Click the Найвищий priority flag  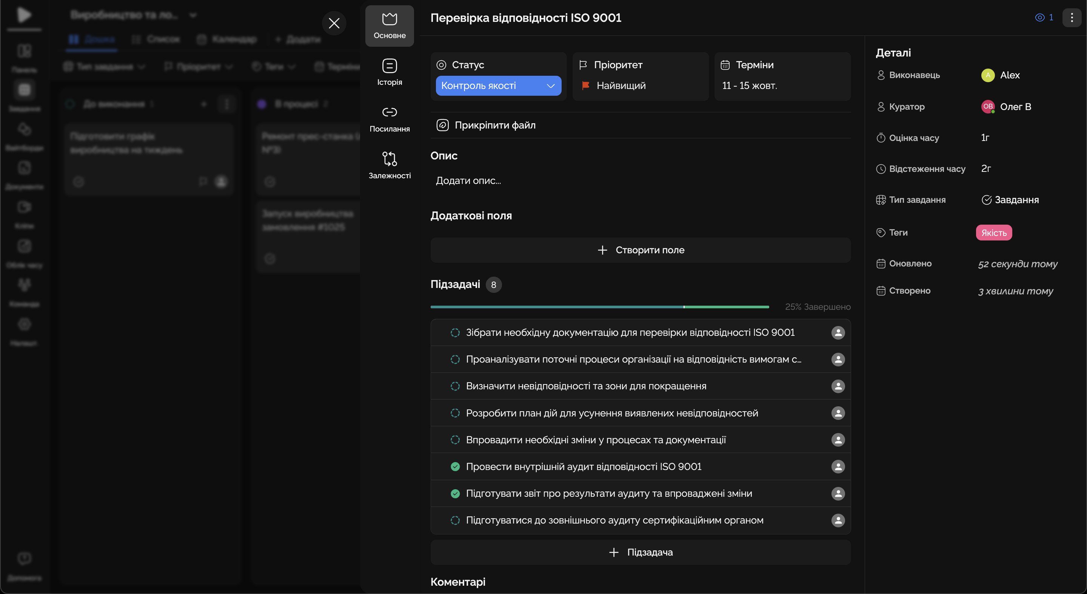click(585, 86)
